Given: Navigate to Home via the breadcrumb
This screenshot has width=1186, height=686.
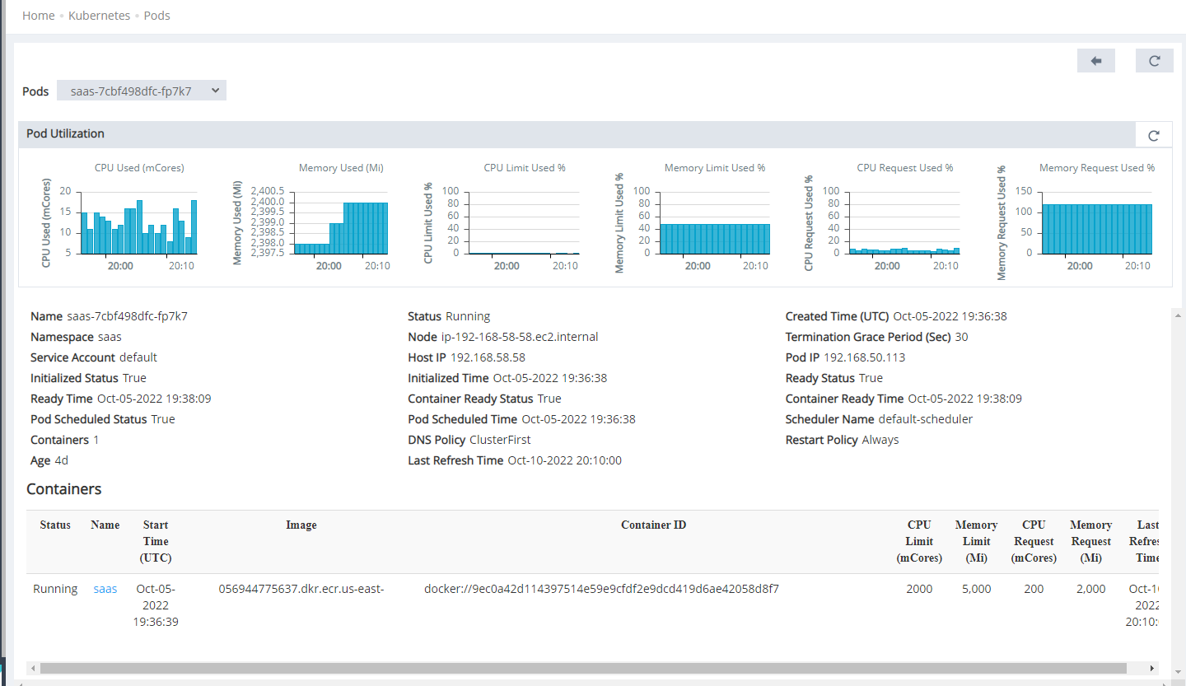Looking at the screenshot, I should (38, 15).
